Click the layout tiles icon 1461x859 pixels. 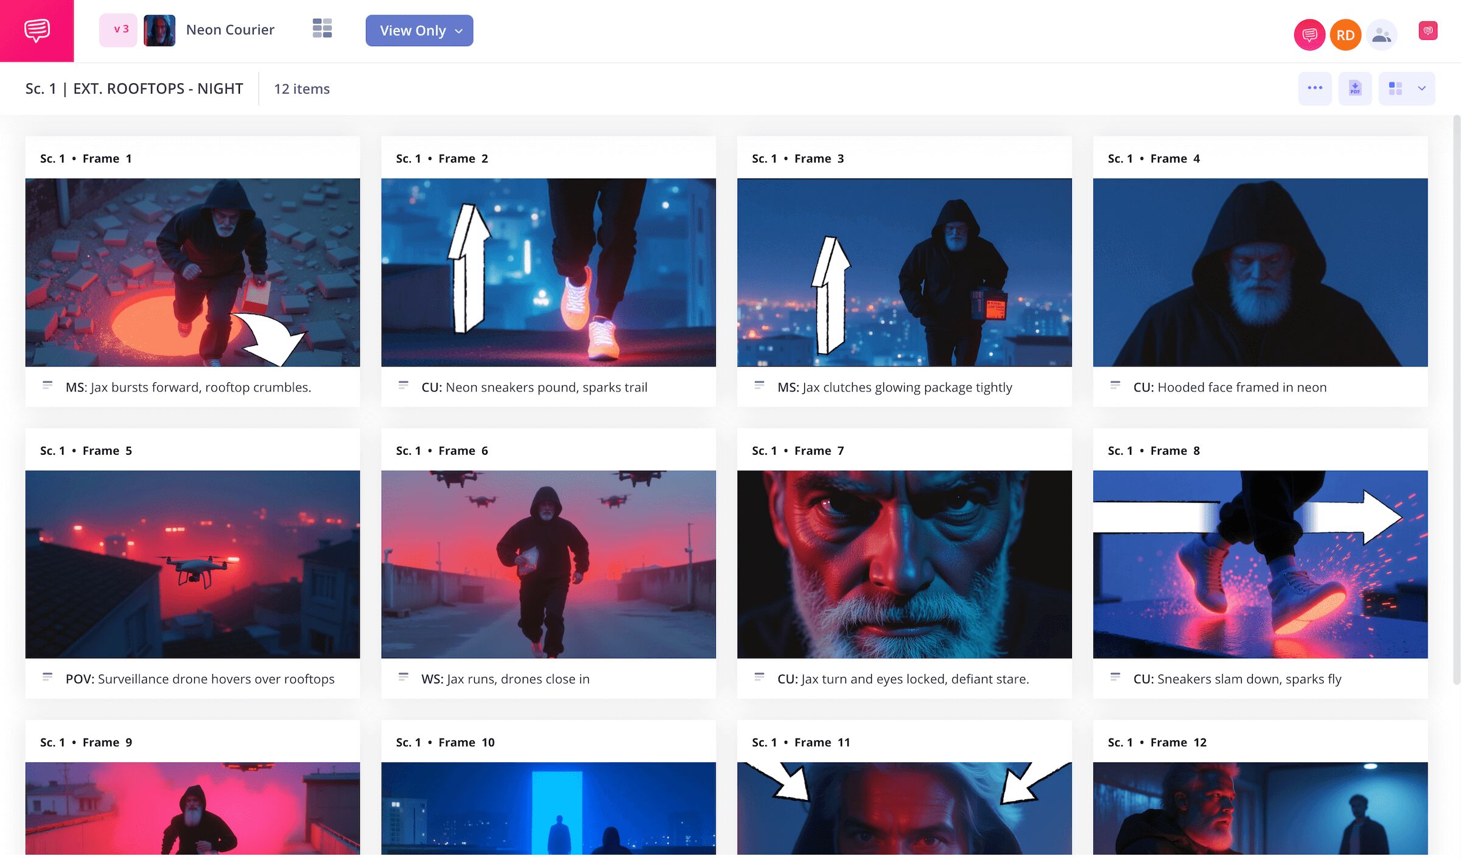tap(1395, 88)
